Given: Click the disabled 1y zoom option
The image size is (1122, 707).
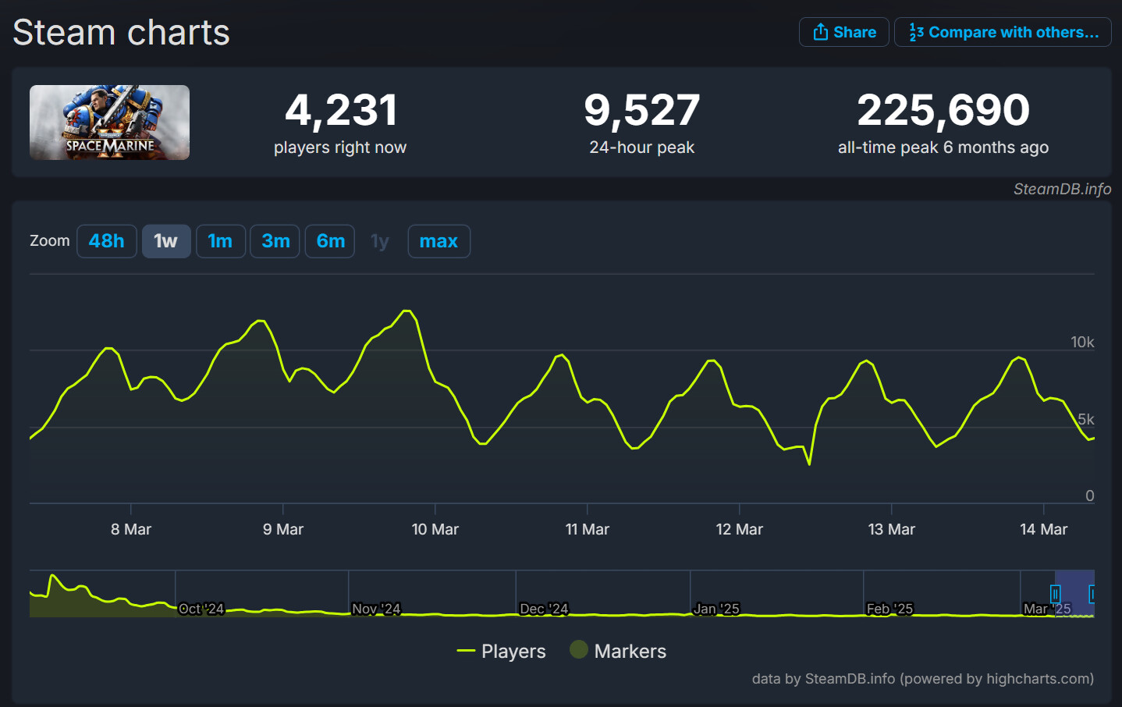Looking at the screenshot, I should pos(380,241).
